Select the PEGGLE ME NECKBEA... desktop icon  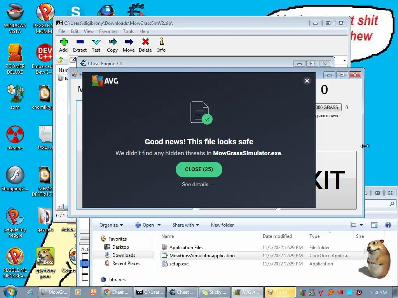tap(15, 263)
